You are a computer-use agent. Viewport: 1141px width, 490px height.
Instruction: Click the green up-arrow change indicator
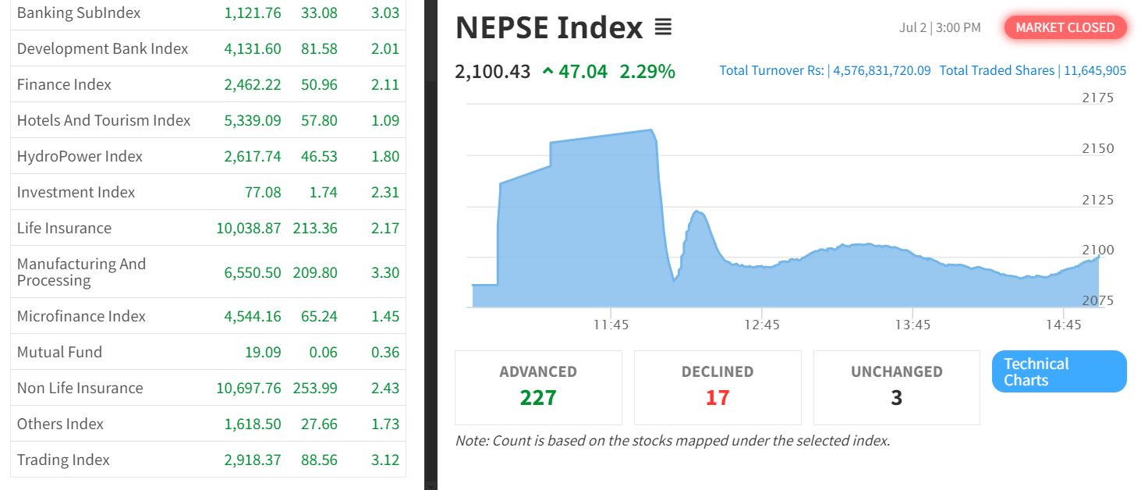[x=547, y=72]
